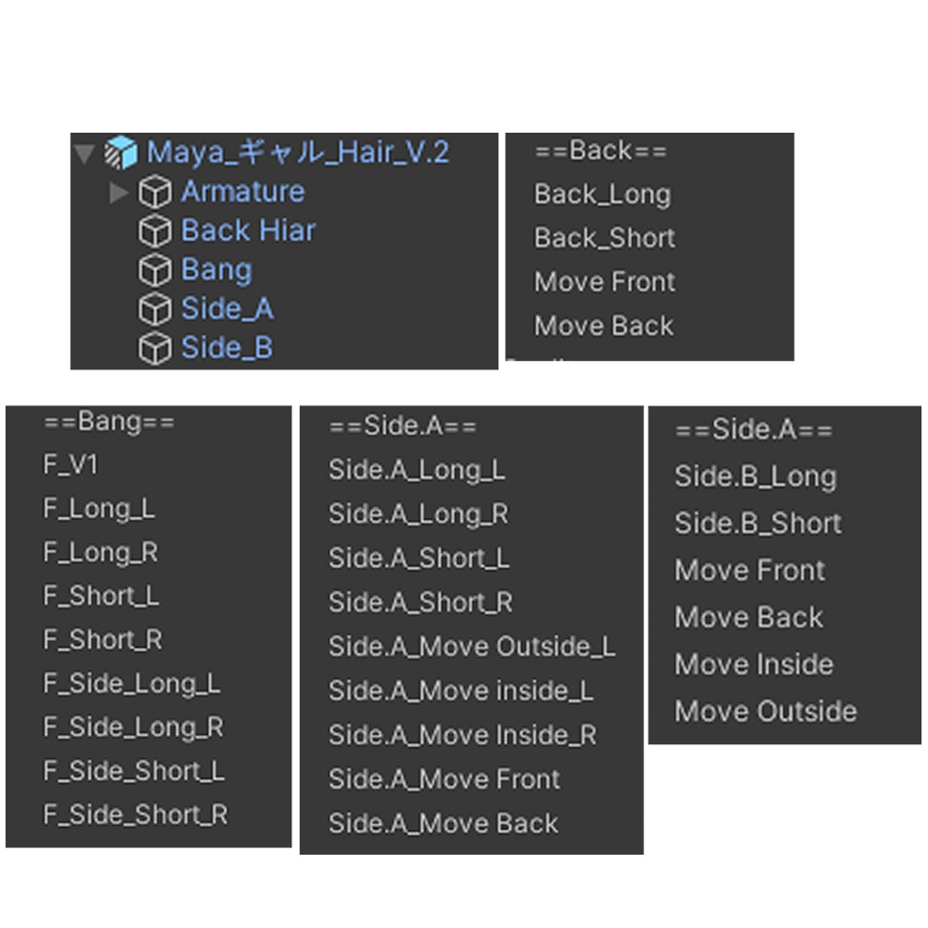Select Side.A_Move Back entry
Screen dimensions: 928x928
click(x=444, y=824)
